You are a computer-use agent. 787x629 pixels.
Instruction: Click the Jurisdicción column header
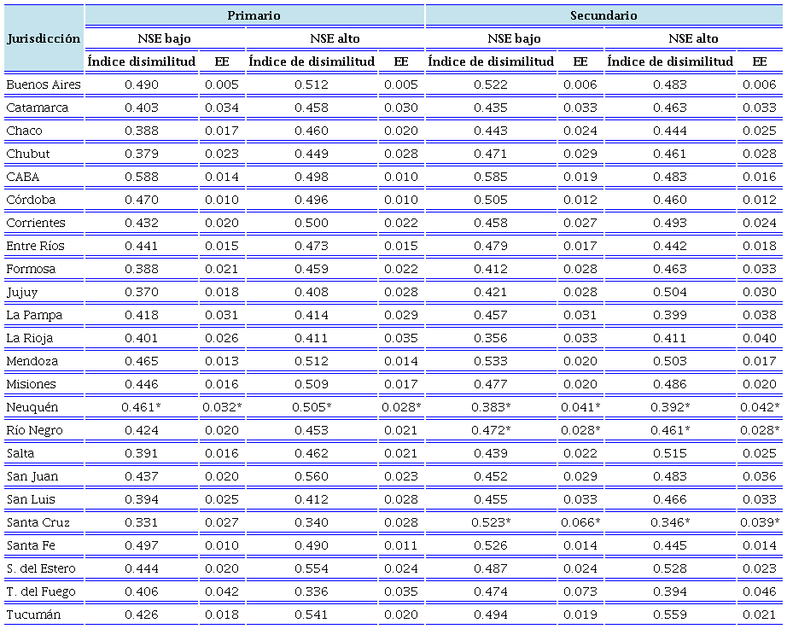44,38
